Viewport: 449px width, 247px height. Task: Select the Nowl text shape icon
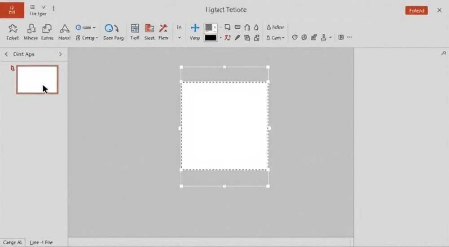click(x=64, y=28)
